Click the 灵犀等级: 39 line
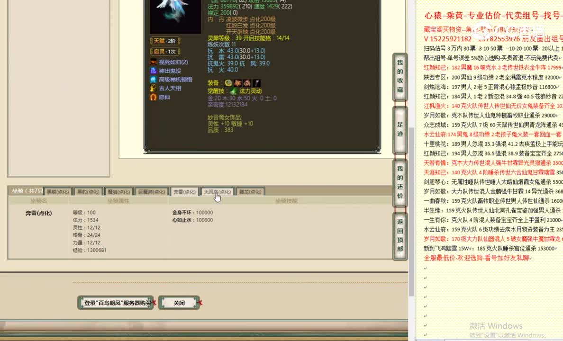Viewport: 563px width, 341px height. pos(225,38)
